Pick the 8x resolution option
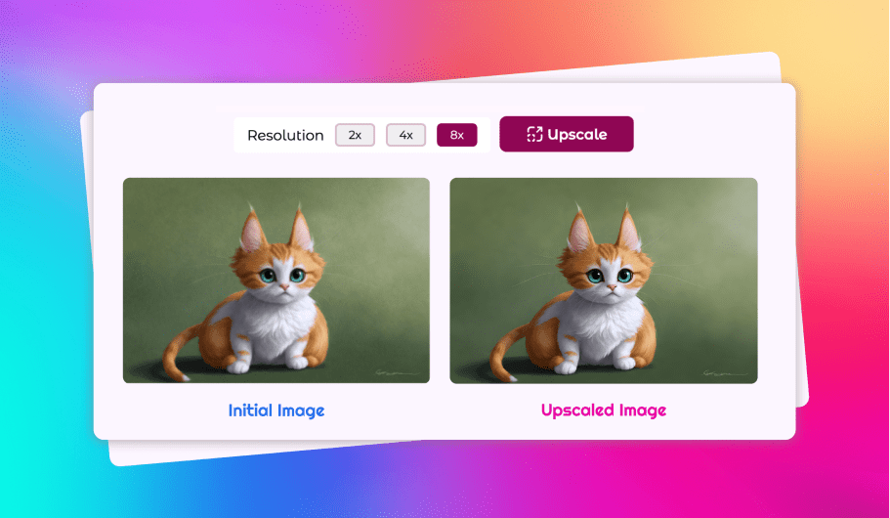Image resolution: width=890 pixels, height=518 pixels. click(456, 135)
